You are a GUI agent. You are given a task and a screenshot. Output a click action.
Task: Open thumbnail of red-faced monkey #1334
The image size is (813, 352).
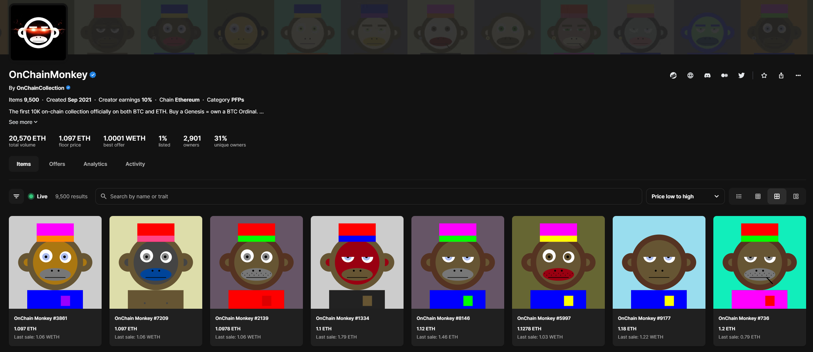[x=357, y=262]
